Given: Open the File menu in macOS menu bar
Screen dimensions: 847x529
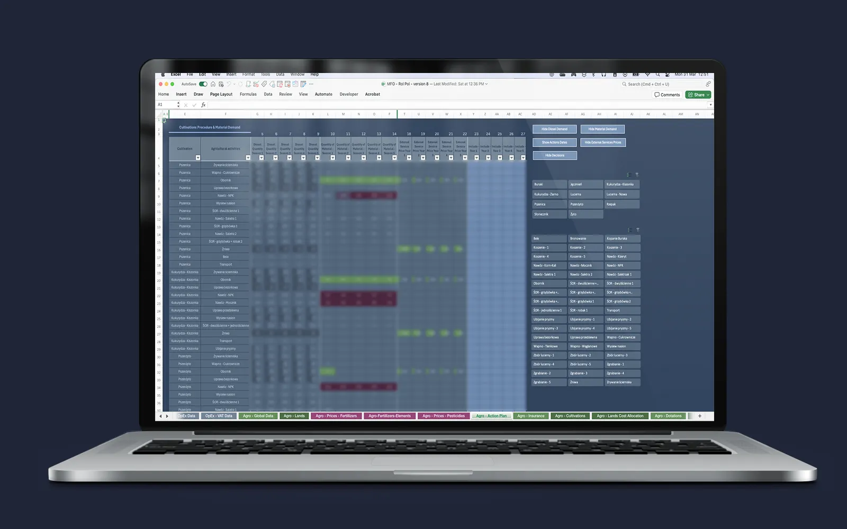Looking at the screenshot, I should tap(190, 75).
